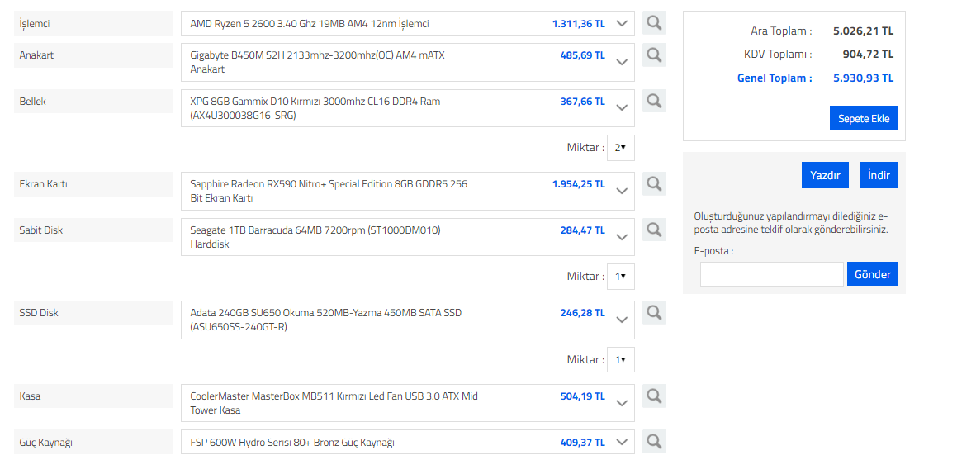Click the Güç Kaynağı category label
The image size is (957, 460).
pyautogui.click(x=94, y=442)
